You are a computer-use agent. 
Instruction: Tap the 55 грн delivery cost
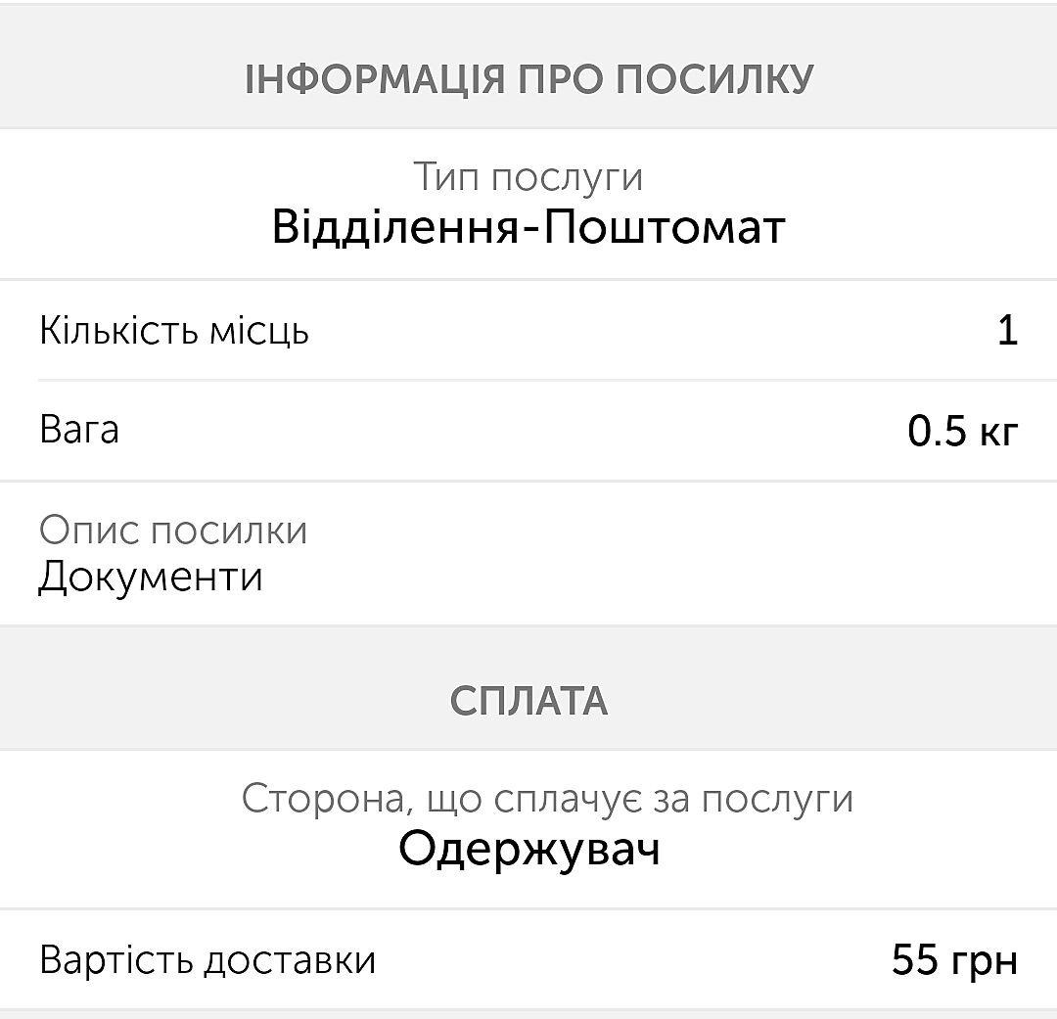click(954, 960)
